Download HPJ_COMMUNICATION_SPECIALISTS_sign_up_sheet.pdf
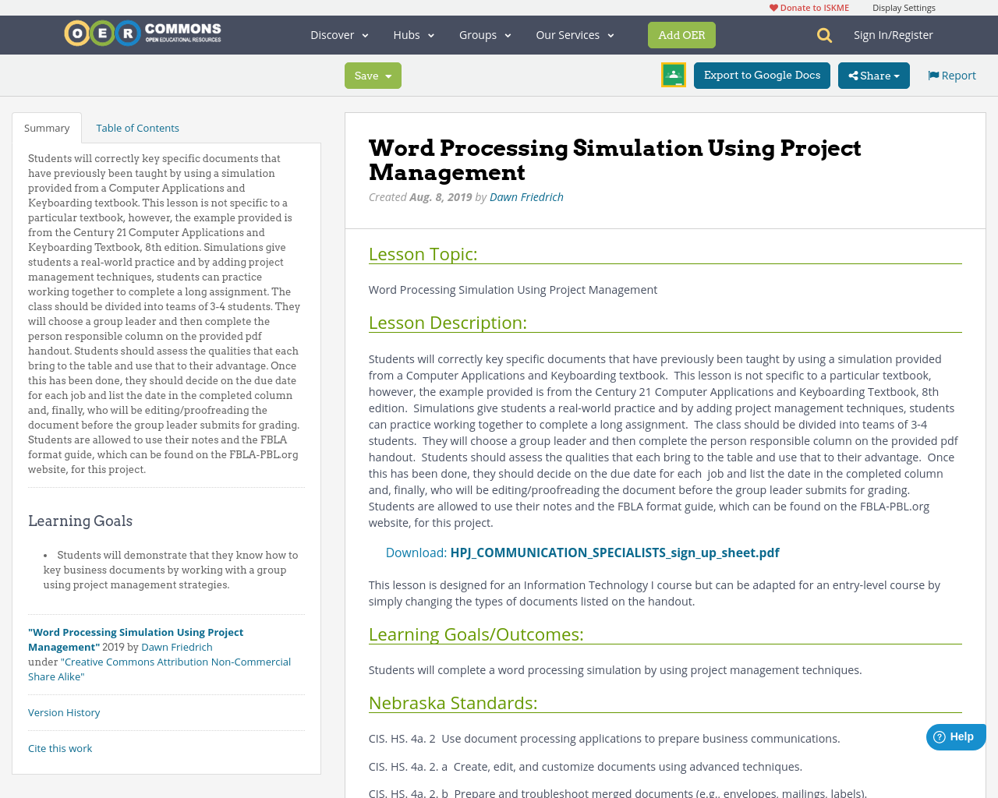Screen dimensions: 998x798 tap(614, 551)
